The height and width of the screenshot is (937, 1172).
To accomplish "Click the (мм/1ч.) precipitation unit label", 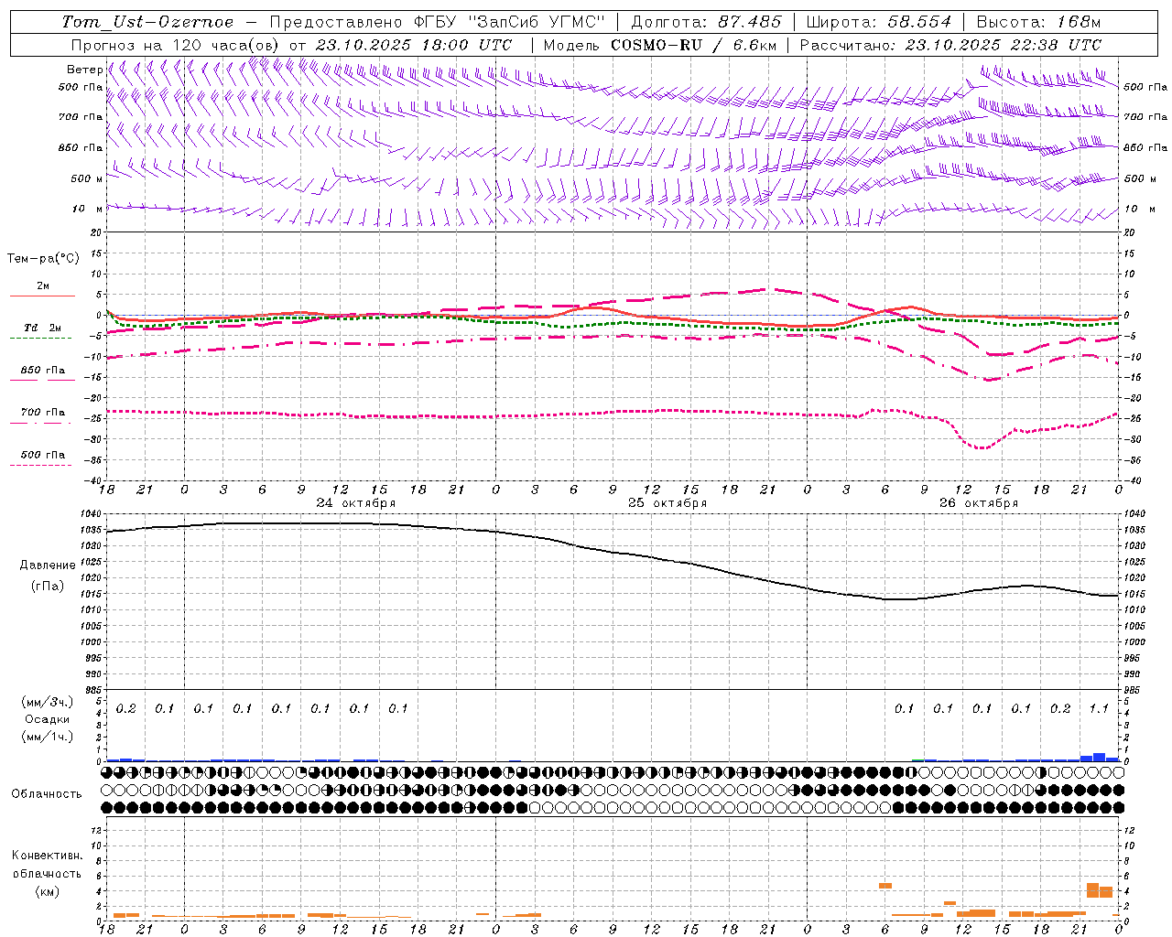I will click(48, 736).
